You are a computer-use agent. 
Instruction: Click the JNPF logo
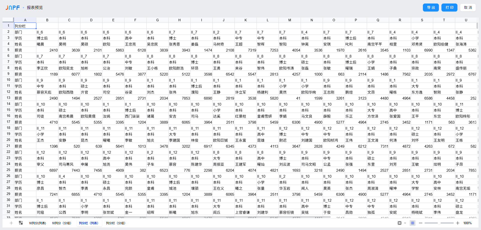pos(13,8)
